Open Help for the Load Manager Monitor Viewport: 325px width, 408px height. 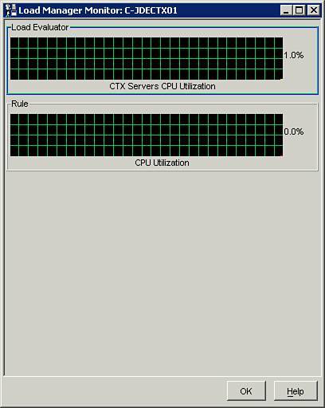point(296,391)
